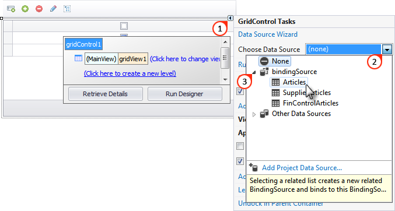Screen dimensions: 395x211
Task: Click the red minus remove icon
Action: click(39, 9)
